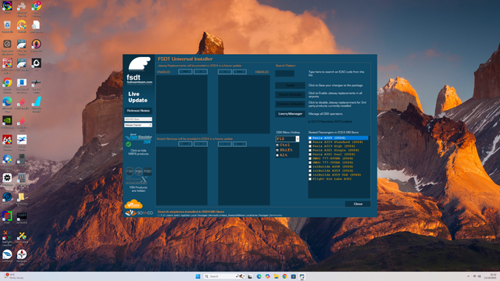The width and height of the screenshot is (500, 281).
Task: Open the weather widget on the taskbar
Action: (13, 276)
